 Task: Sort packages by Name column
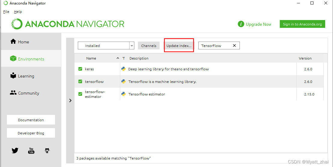point(91,58)
